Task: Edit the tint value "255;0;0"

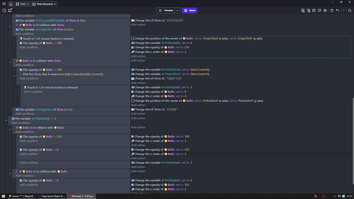Action: 171,109
